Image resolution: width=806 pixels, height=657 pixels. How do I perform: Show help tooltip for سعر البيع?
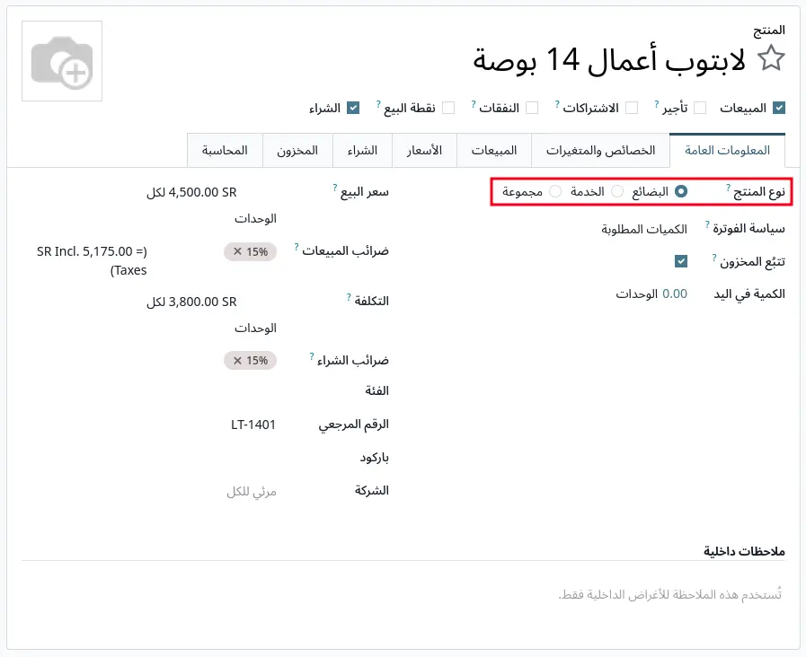pos(335,188)
